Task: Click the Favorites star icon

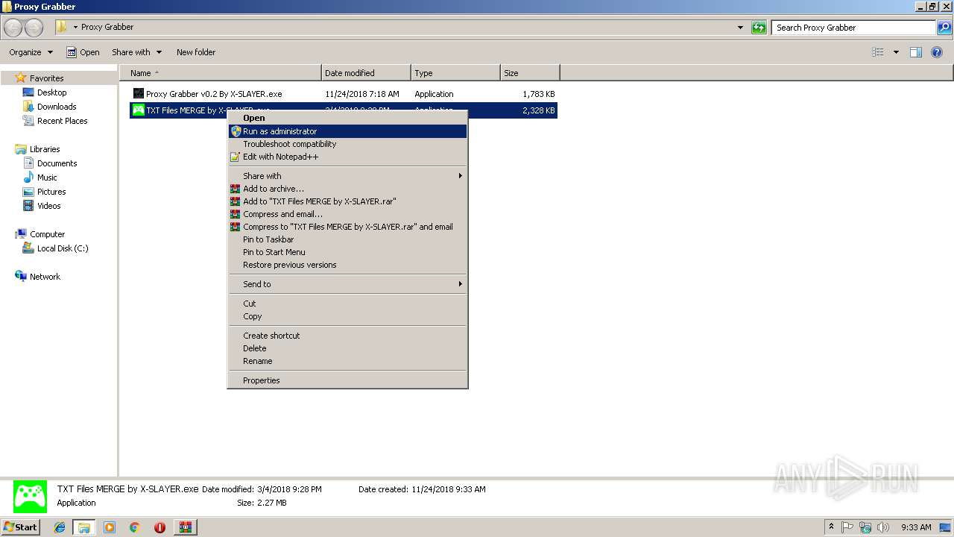Action: (21, 78)
